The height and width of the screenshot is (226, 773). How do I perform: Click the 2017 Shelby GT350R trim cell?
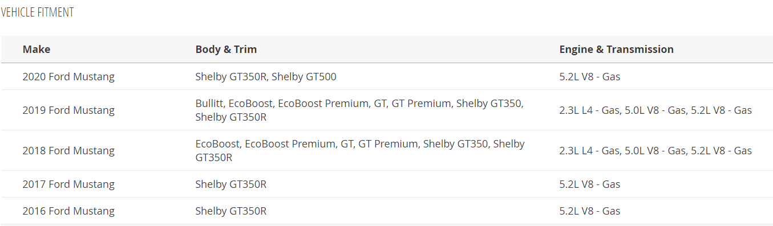click(231, 184)
